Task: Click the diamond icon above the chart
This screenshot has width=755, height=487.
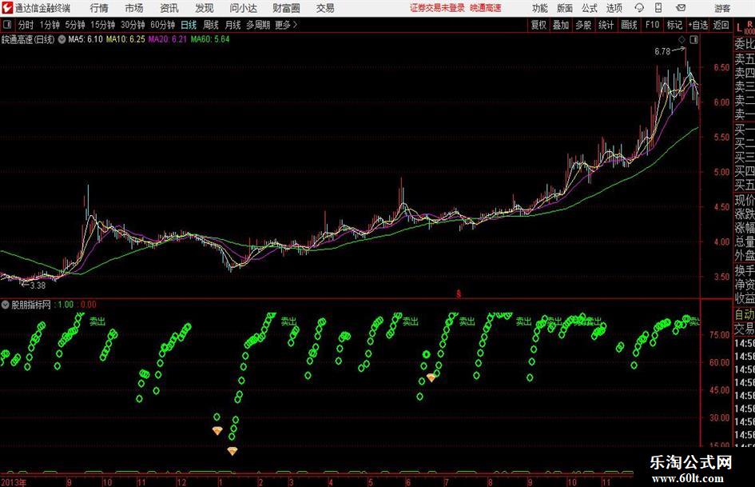Action: pos(681,41)
